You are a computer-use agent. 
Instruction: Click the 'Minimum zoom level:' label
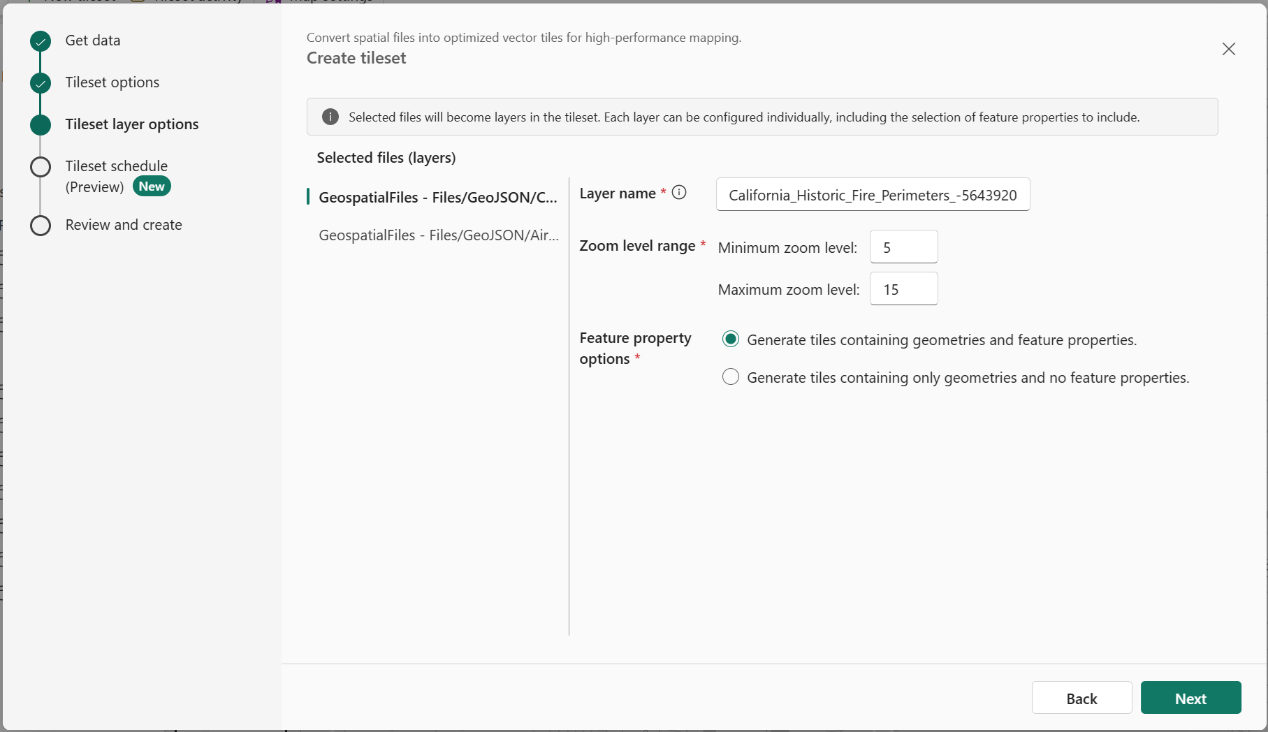click(x=787, y=248)
